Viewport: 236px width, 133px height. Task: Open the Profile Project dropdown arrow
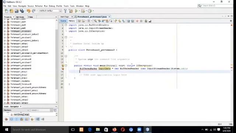(x=93, y=11)
